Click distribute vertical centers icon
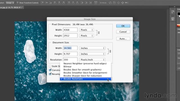Viewport: 180px width, 101px height. pos(73,3)
